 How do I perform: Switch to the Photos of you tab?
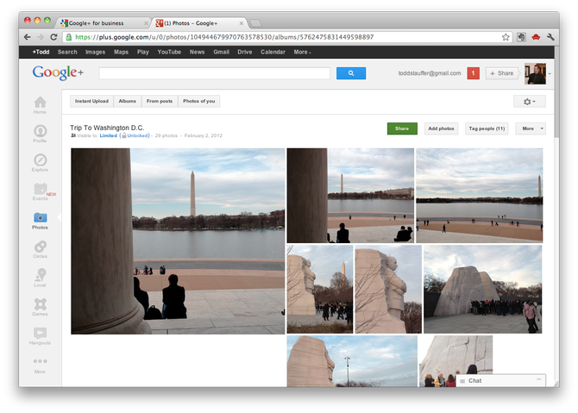199,101
